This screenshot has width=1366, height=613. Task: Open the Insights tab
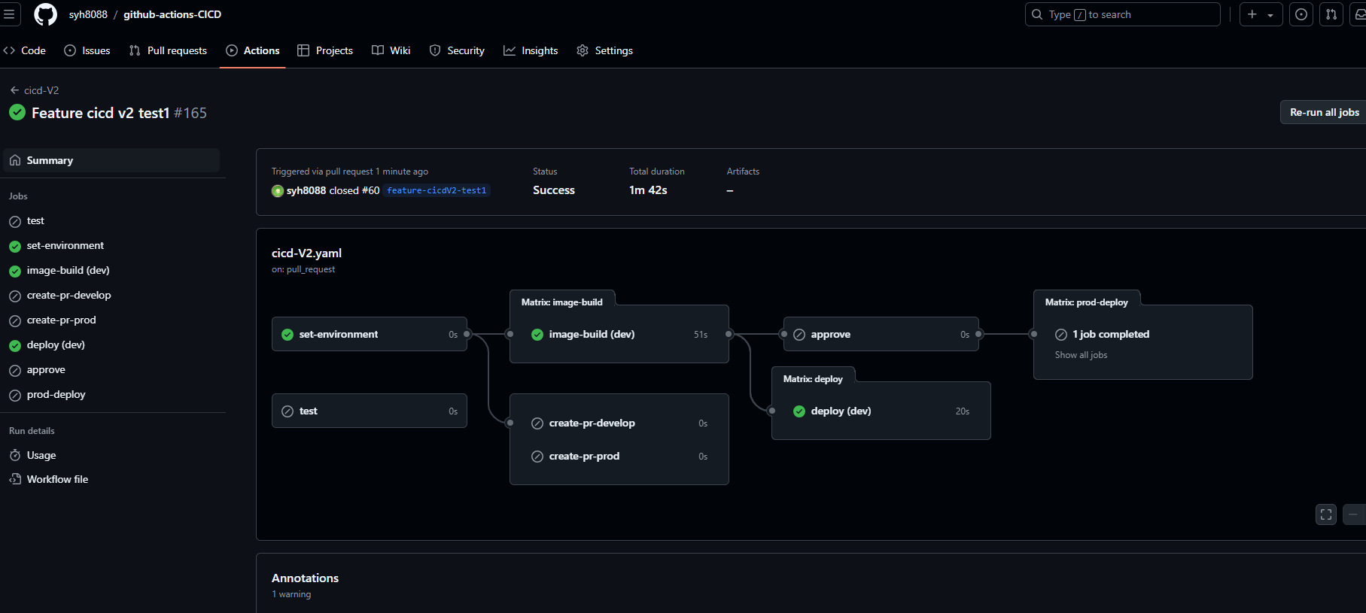[x=531, y=50]
